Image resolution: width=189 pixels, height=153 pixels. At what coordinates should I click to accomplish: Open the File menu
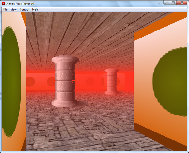tap(5, 10)
